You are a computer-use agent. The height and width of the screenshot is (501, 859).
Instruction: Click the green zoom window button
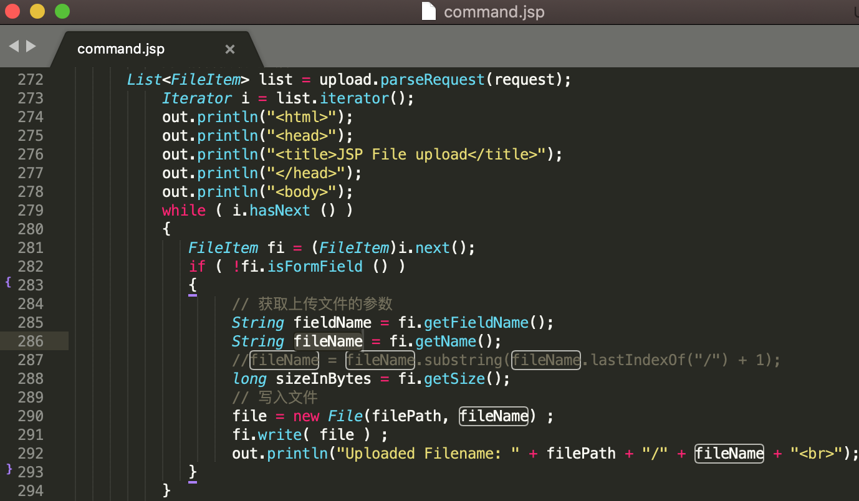point(62,11)
